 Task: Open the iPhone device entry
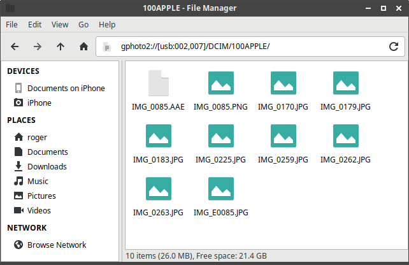point(39,103)
